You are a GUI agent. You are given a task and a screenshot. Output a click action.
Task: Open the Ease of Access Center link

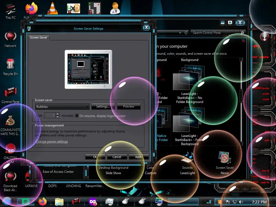[x=58, y=172]
